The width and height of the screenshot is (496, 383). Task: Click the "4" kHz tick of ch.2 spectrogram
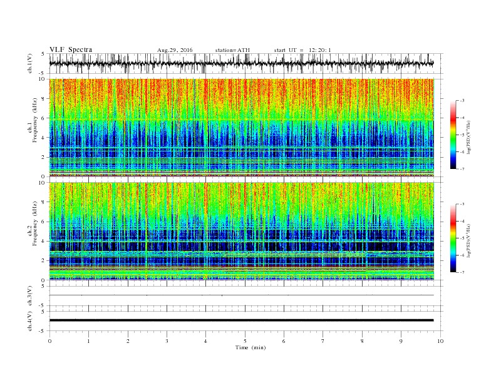(43, 242)
